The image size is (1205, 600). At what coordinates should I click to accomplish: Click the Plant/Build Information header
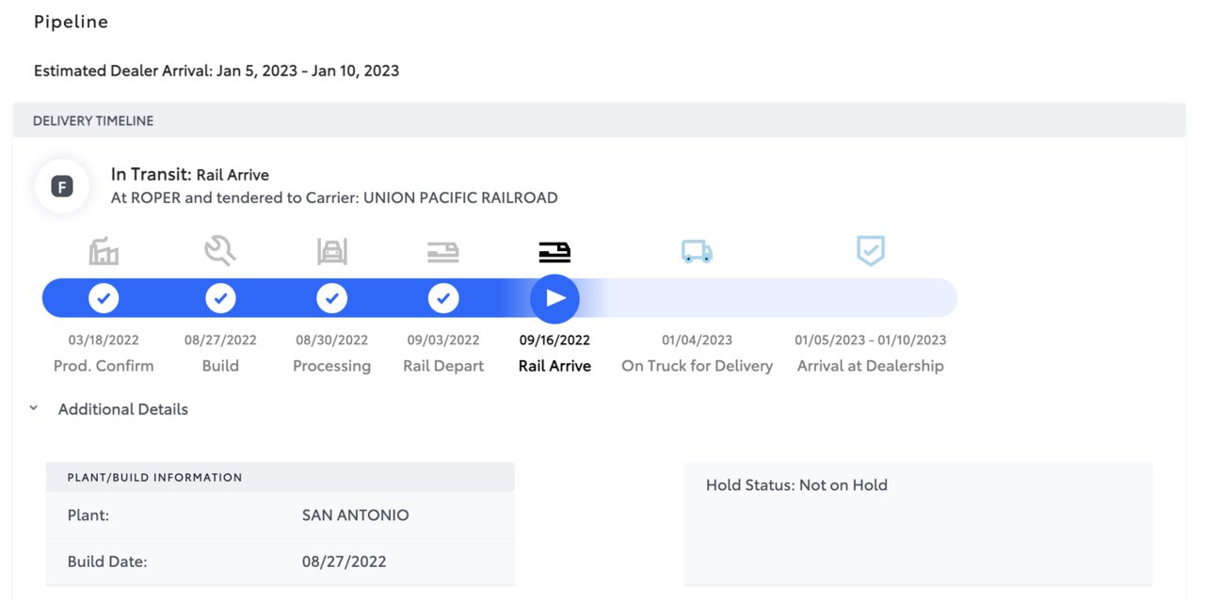281,477
